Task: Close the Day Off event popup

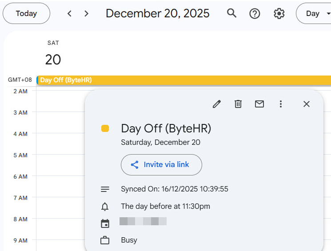Action: pos(306,104)
